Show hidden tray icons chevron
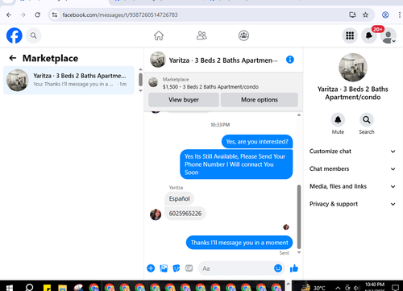The height and width of the screenshot is (291, 403). [x=338, y=288]
